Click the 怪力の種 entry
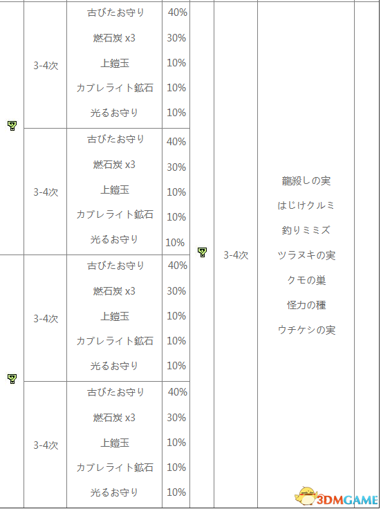Image resolution: width=381 pixels, height=509 pixels. (306, 305)
